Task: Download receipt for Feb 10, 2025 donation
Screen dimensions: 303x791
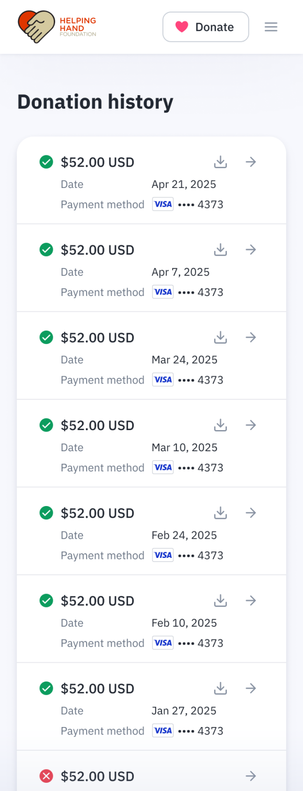Action: pyautogui.click(x=221, y=600)
